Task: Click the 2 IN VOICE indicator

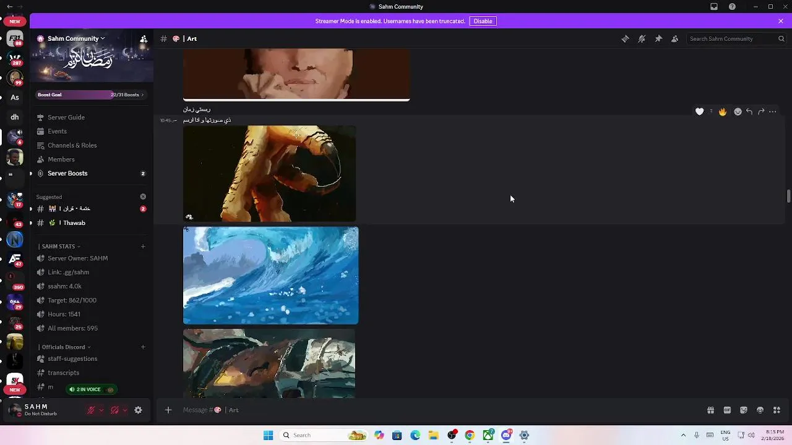Action: [x=92, y=389]
